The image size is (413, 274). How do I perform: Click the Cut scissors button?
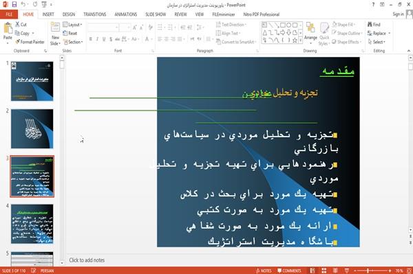[x=21, y=25]
